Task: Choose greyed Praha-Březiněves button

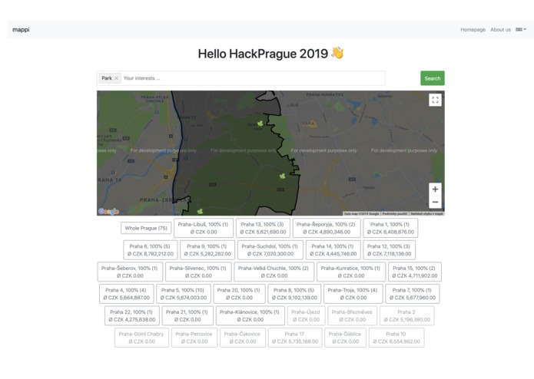Action: click(x=352, y=316)
